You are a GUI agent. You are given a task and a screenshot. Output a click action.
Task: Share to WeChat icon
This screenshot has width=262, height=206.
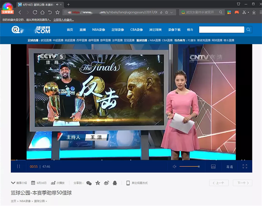point(89,183)
